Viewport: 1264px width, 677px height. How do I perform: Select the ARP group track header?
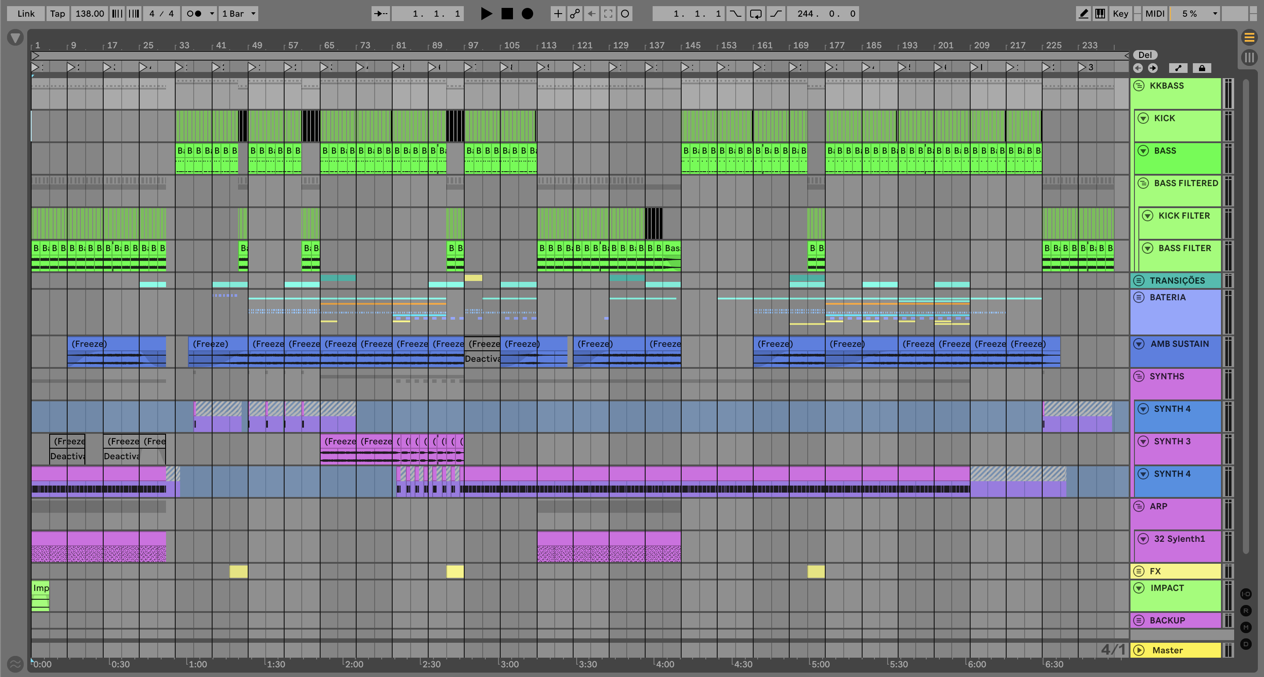[x=1176, y=513]
